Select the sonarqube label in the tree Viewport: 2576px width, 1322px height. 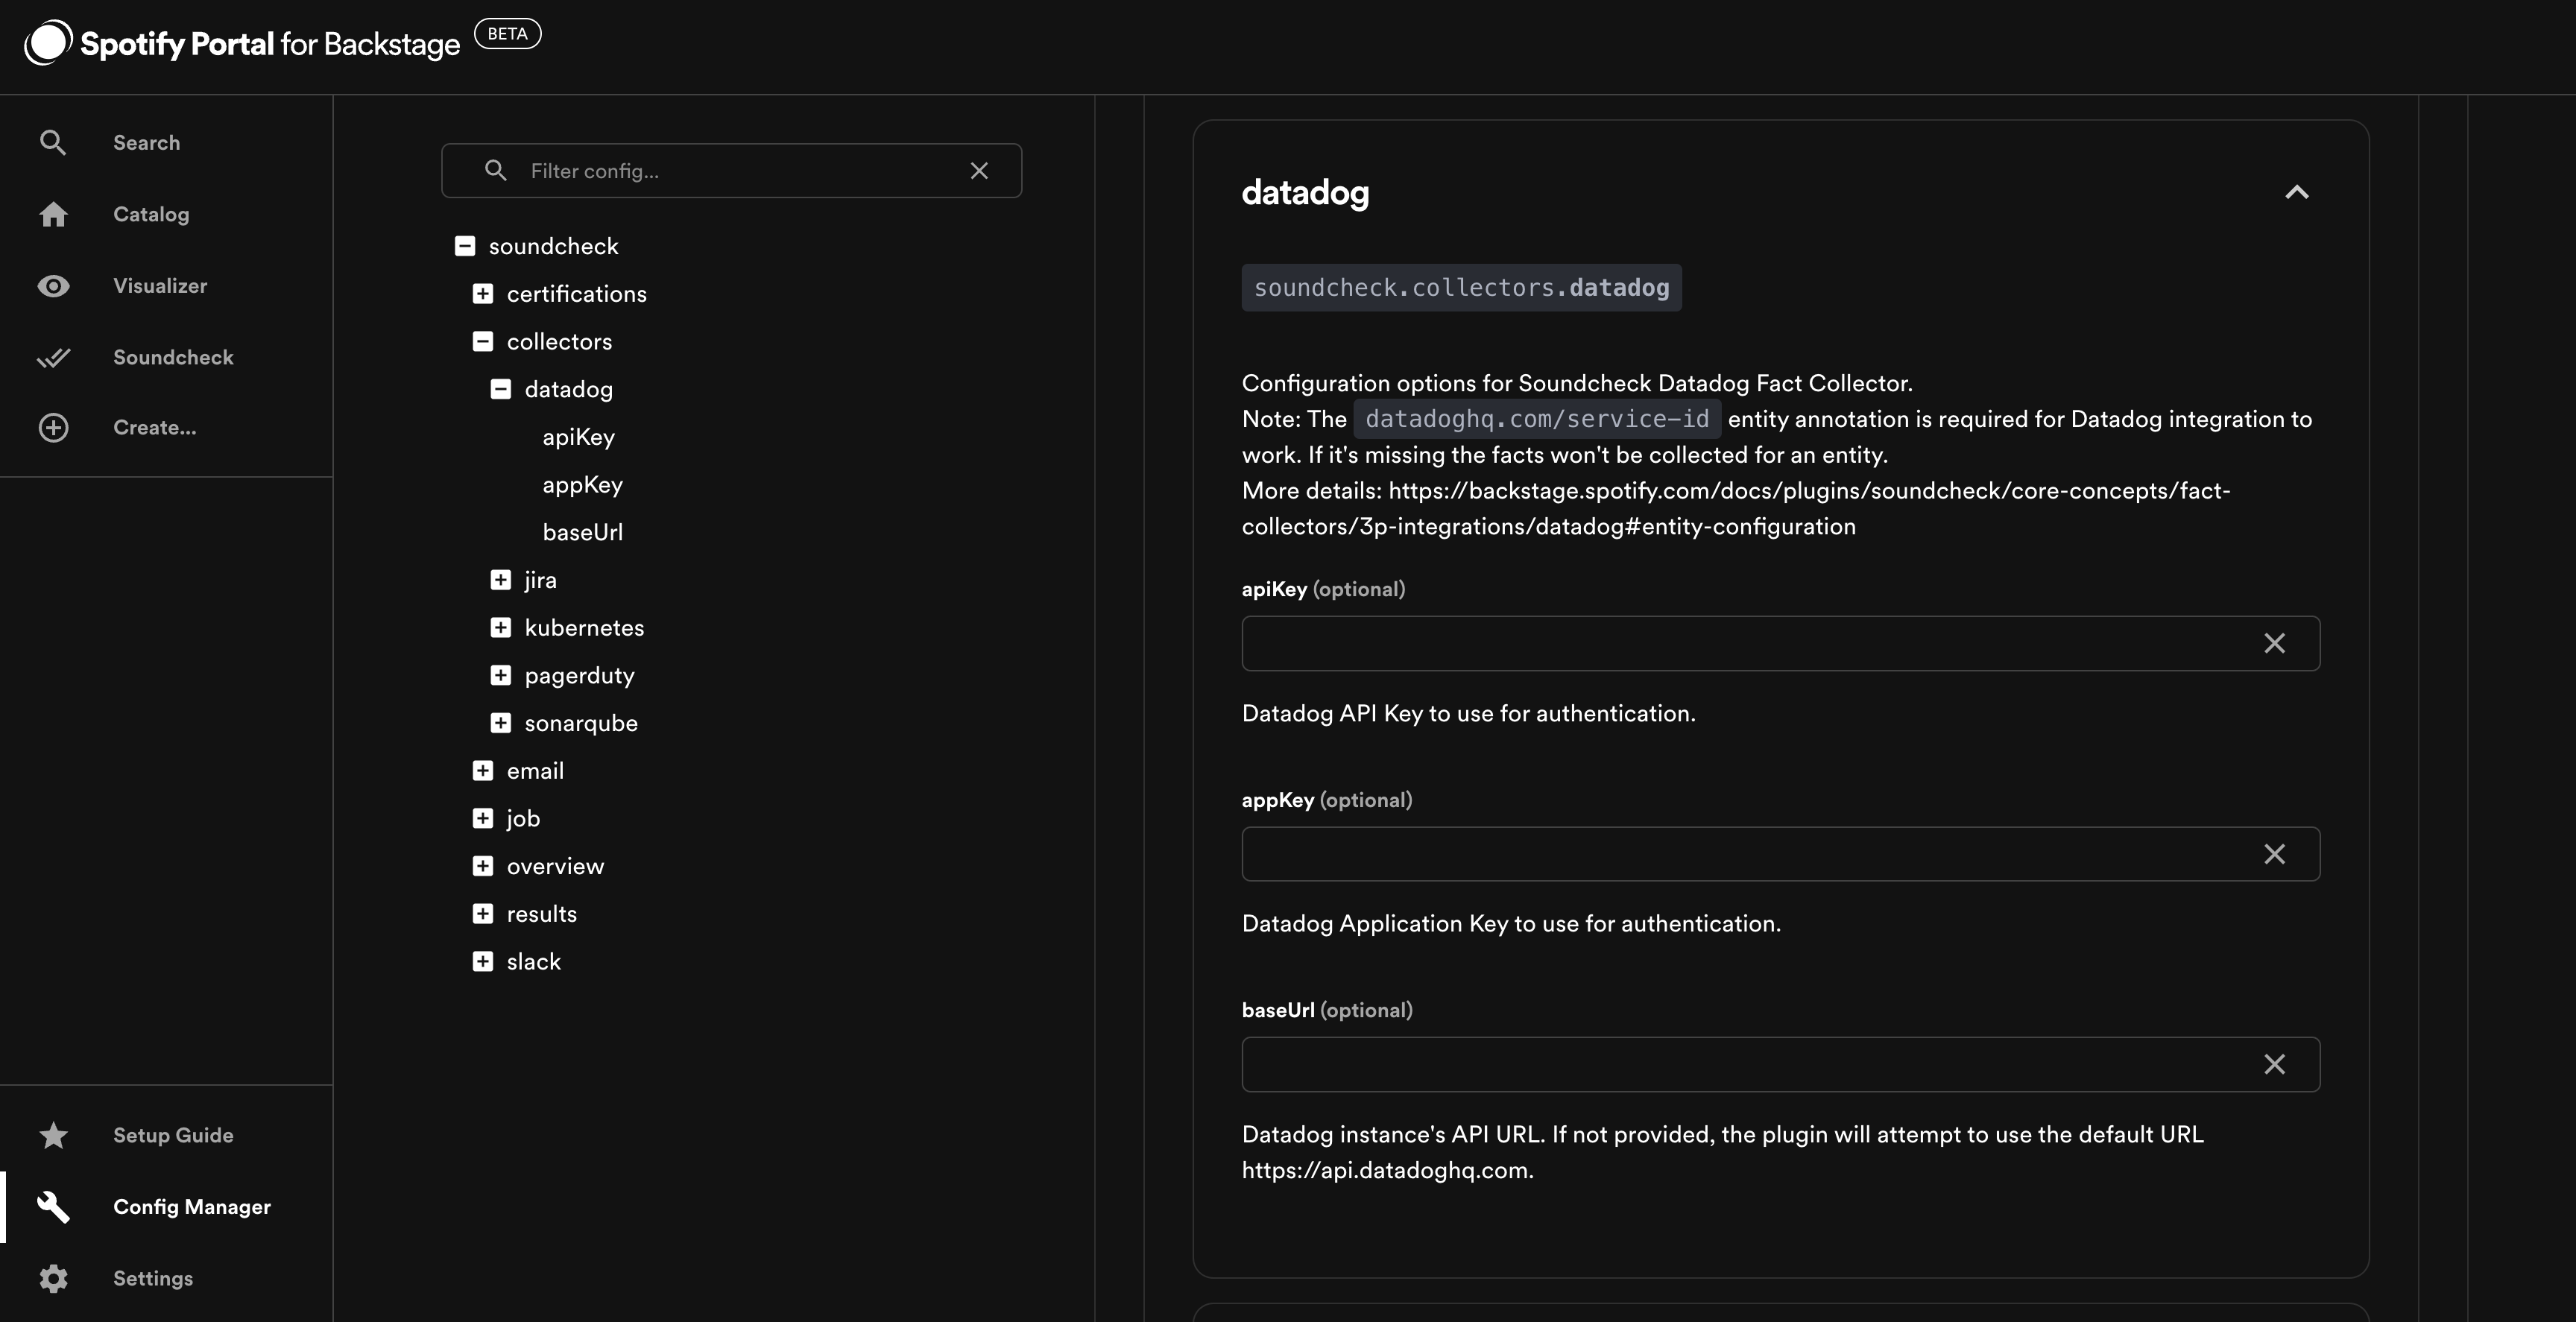581,723
